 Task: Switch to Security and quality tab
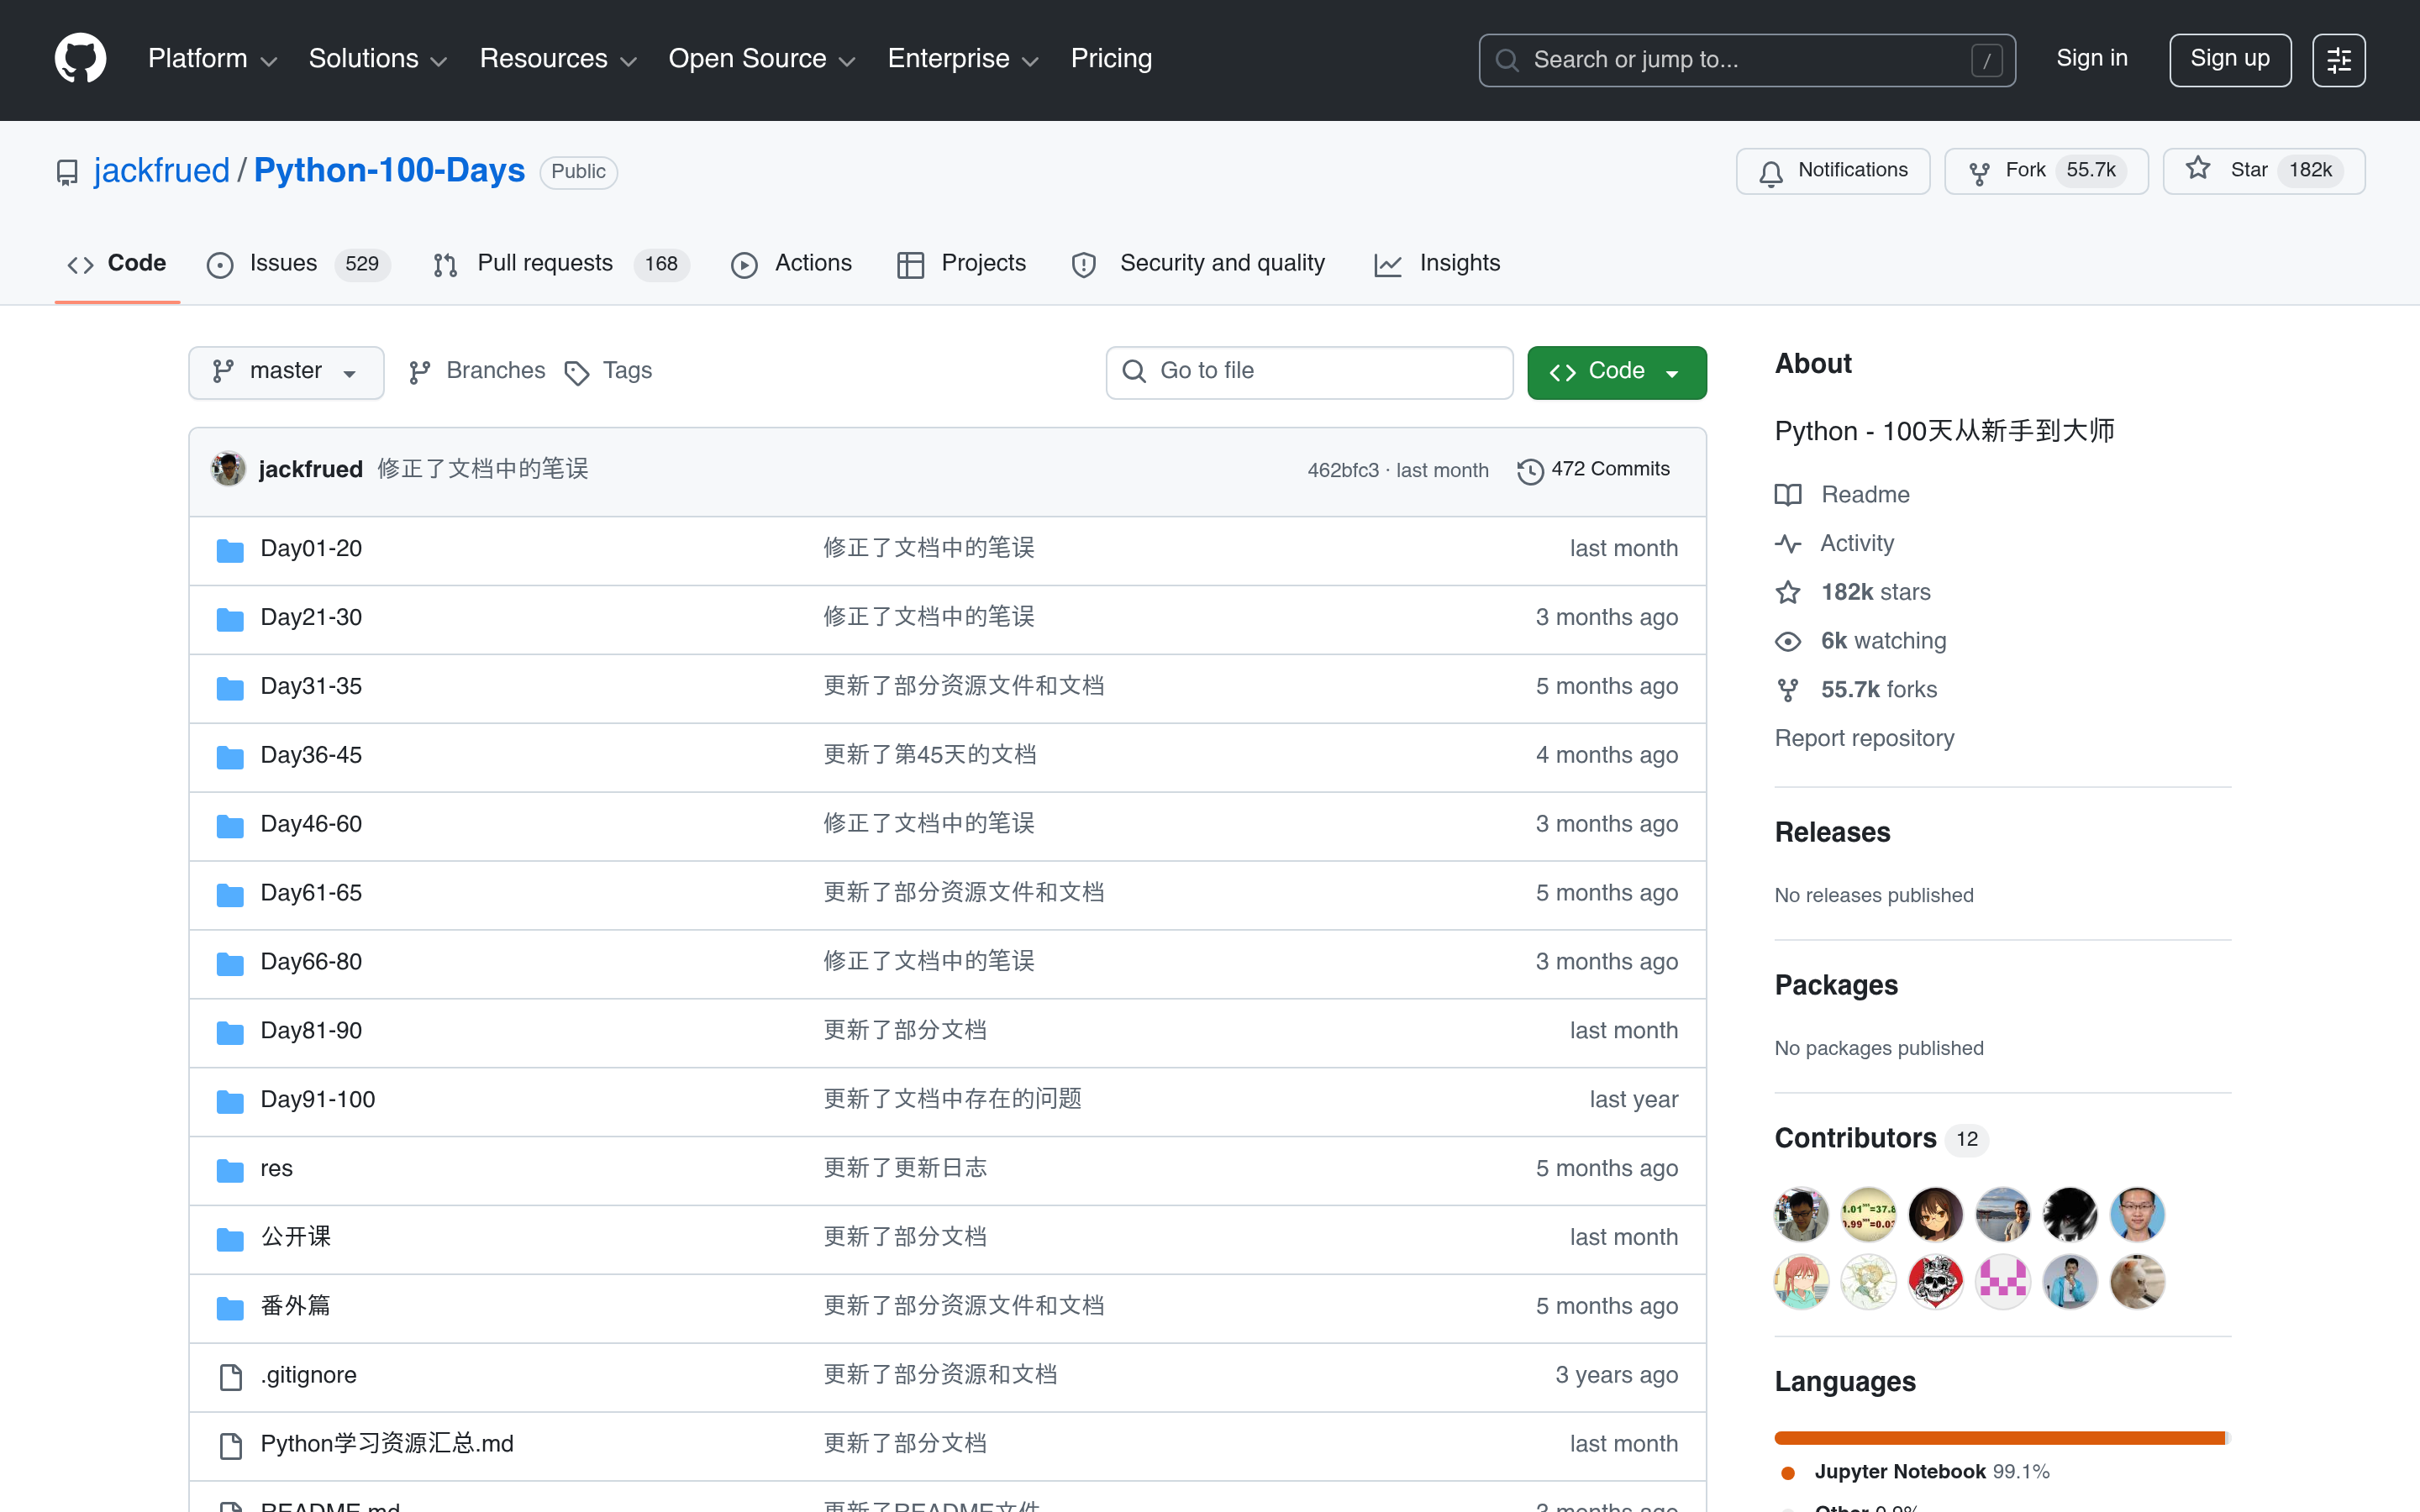[x=1198, y=264]
